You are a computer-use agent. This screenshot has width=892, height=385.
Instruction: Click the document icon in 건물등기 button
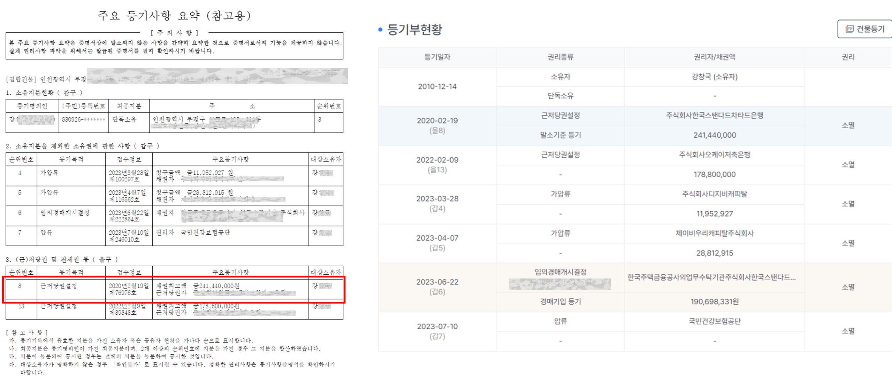(849, 29)
